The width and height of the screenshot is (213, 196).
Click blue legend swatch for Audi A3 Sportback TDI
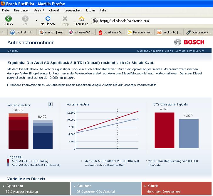(x=8, y=165)
